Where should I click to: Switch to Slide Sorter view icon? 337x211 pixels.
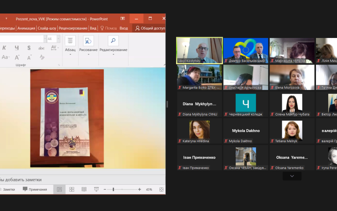pos(72,189)
